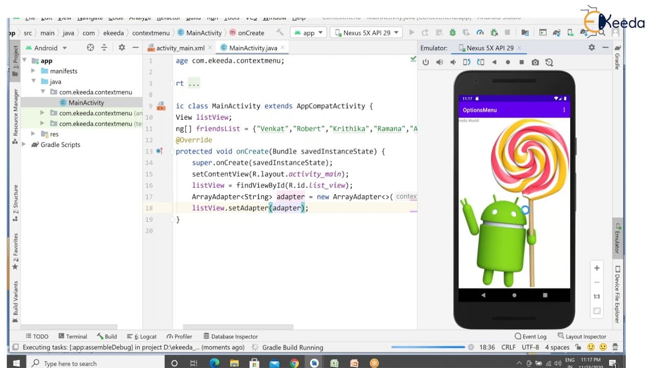Rotate the emulator left
Screen dimensions: 655x368
(467, 62)
